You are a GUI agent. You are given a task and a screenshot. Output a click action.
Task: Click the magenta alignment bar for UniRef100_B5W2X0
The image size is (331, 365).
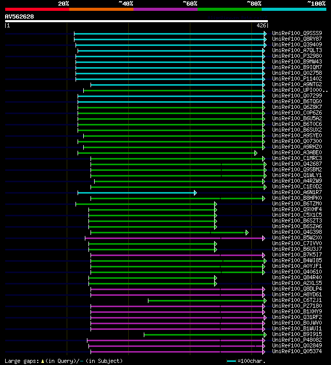pyautogui.click(x=174, y=238)
